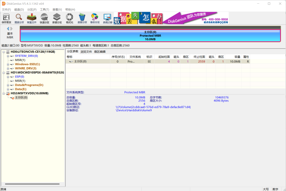Expand the Windows-SSD(C:) tree node
The image size is (286, 191).
(x=8, y=64)
